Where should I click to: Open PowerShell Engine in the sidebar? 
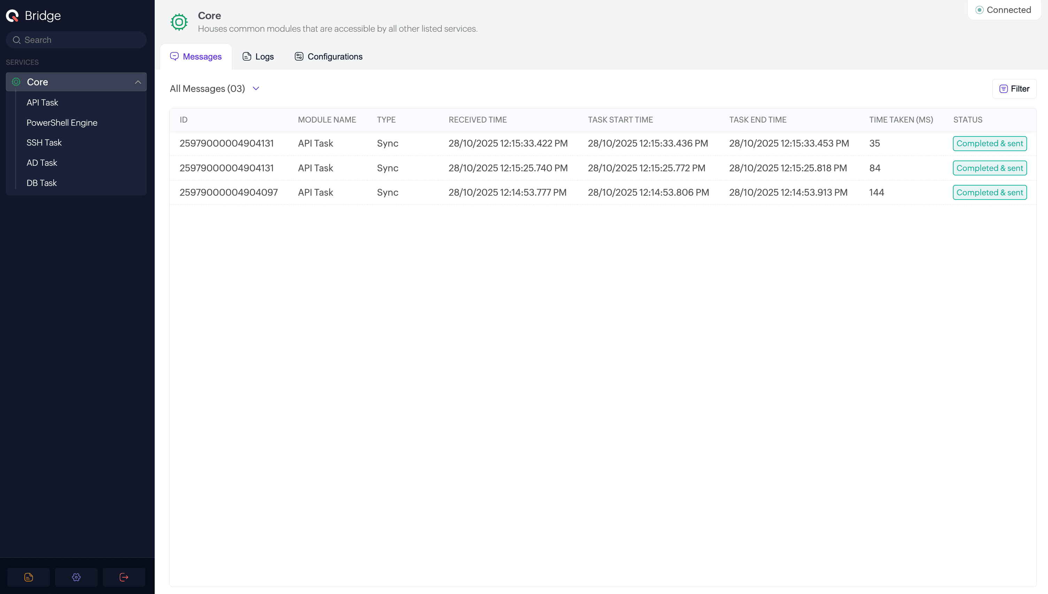coord(62,123)
